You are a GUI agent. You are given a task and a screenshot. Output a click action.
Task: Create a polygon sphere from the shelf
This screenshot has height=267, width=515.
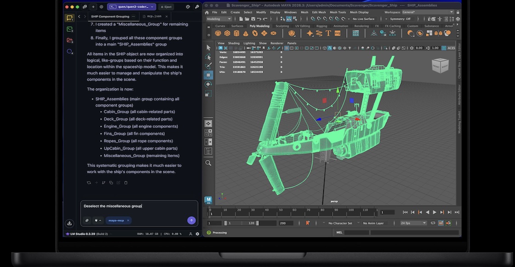tap(218, 34)
